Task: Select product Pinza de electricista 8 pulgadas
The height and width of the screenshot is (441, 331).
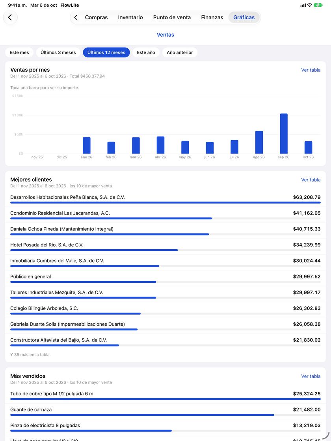Action: (x=165, y=428)
